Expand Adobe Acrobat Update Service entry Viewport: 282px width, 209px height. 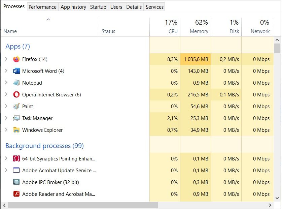pos(6,171)
